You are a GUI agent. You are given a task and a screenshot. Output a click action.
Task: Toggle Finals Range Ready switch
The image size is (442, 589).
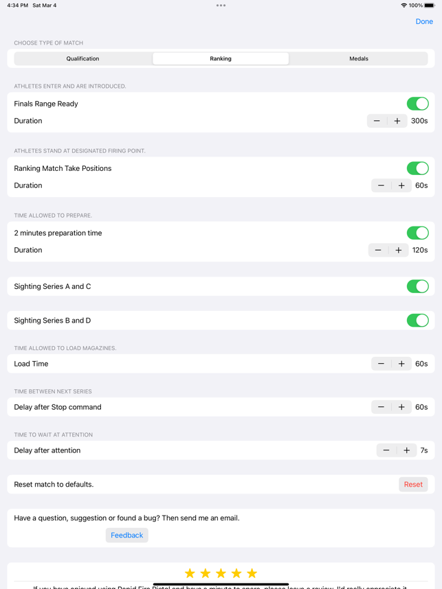tap(417, 104)
